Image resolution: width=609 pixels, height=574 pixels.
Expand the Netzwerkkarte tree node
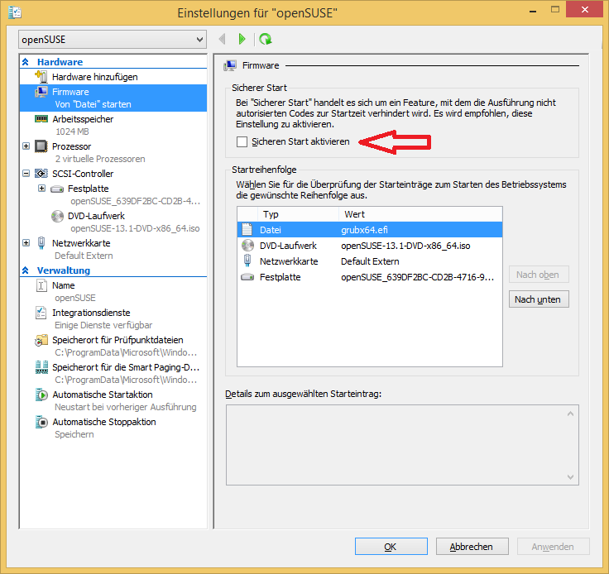click(26, 242)
